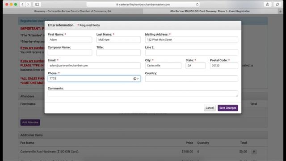The width and height of the screenshot is (286, 161).
Task: Click the Required fields note
Action: [88, 25]
